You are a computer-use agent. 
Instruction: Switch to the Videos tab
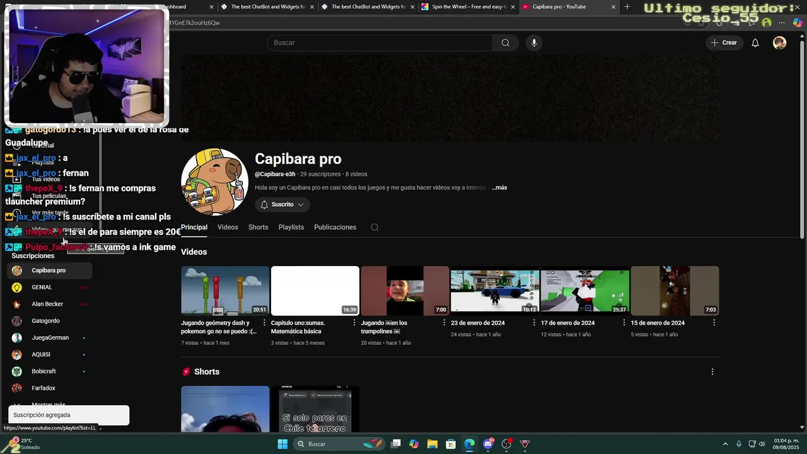[228, 227]
